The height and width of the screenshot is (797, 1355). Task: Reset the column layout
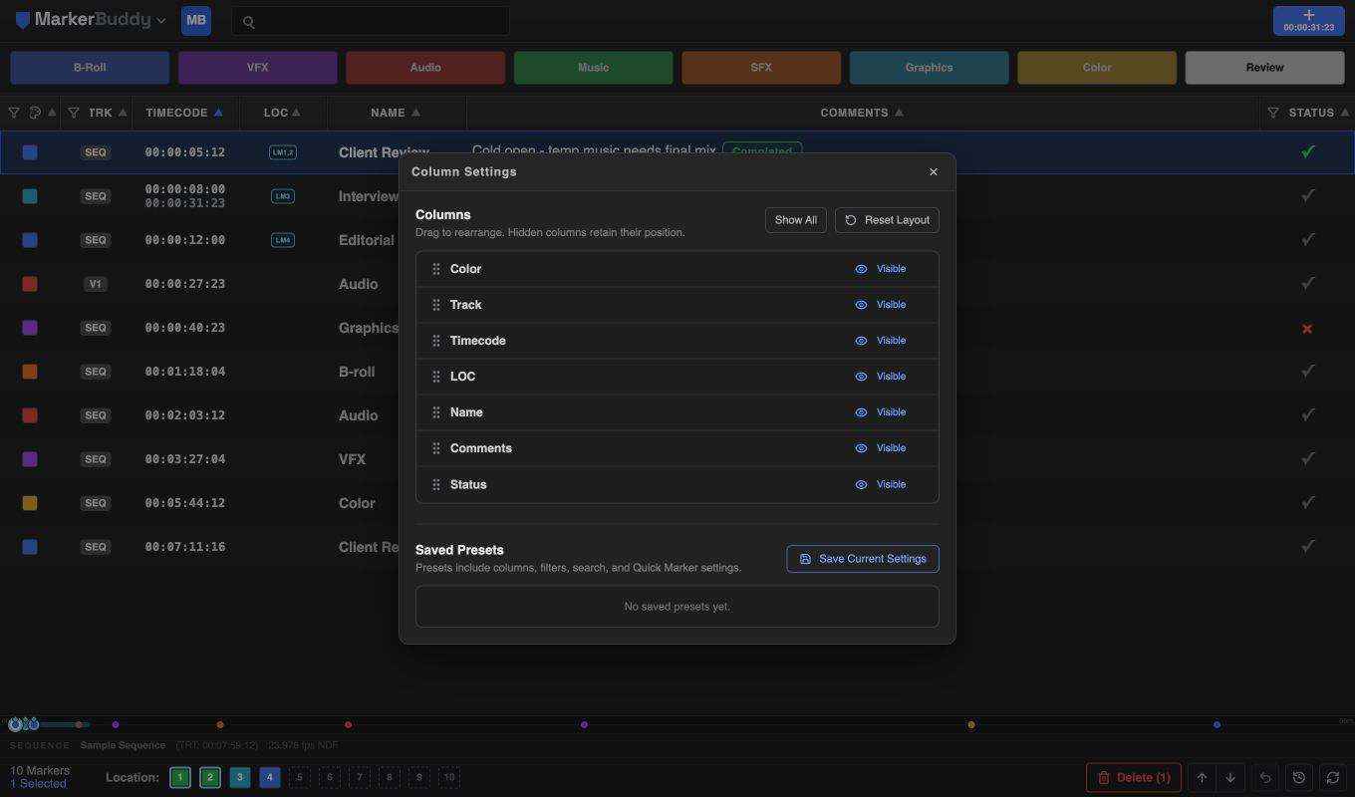(887, 220)
